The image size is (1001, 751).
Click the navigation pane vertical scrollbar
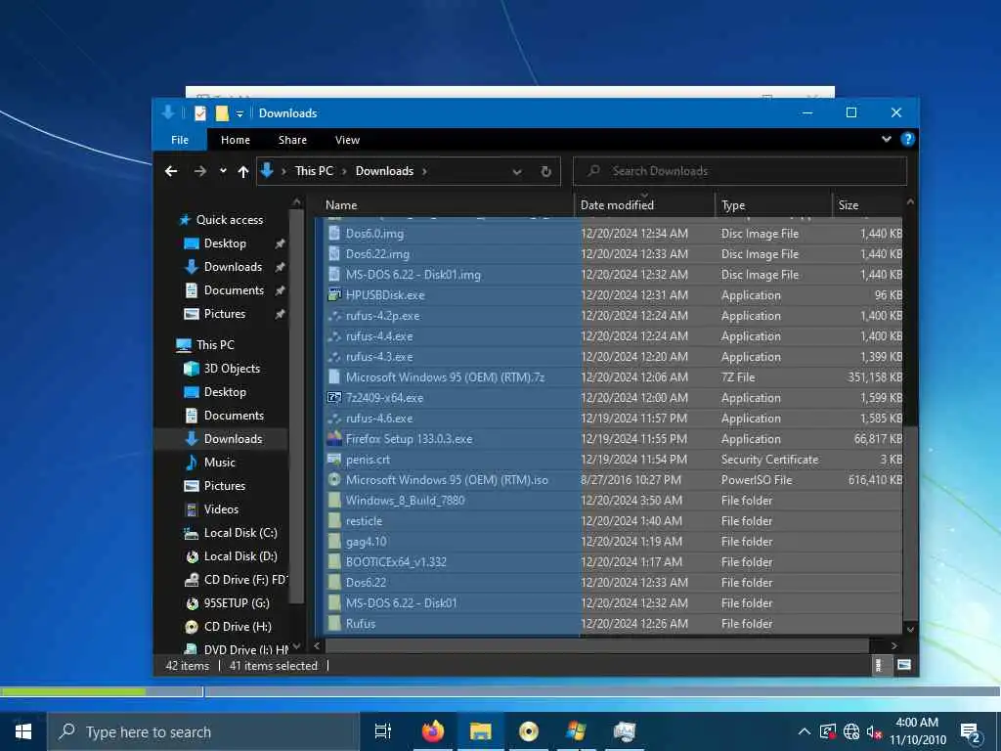(x=296, y=406)
